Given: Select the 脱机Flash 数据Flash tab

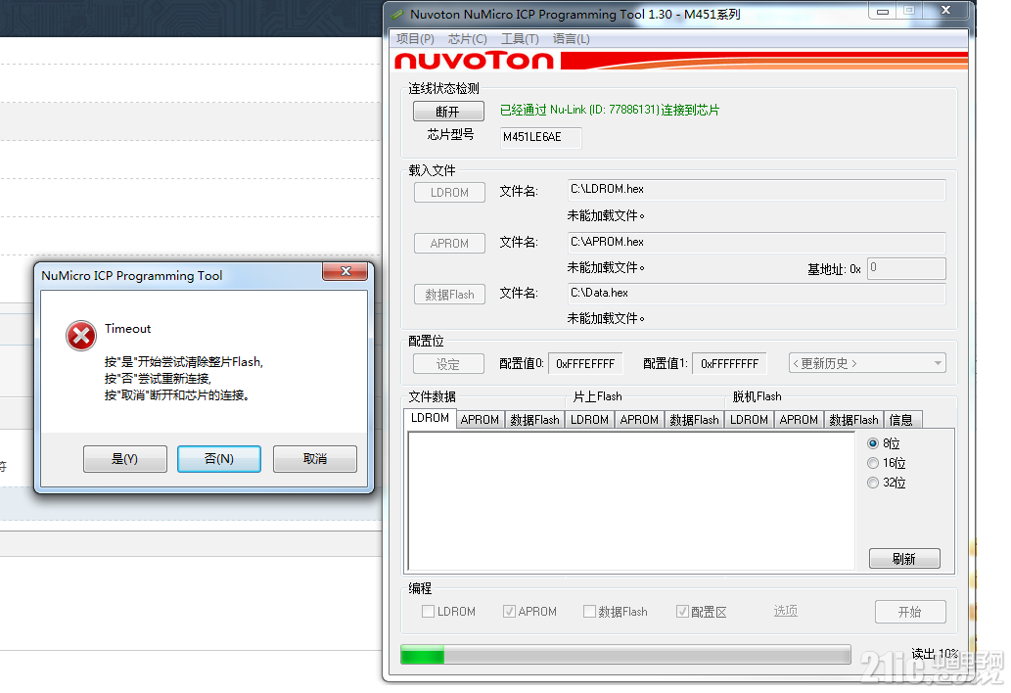Looking at the screenshot, I should coord(853,420).
